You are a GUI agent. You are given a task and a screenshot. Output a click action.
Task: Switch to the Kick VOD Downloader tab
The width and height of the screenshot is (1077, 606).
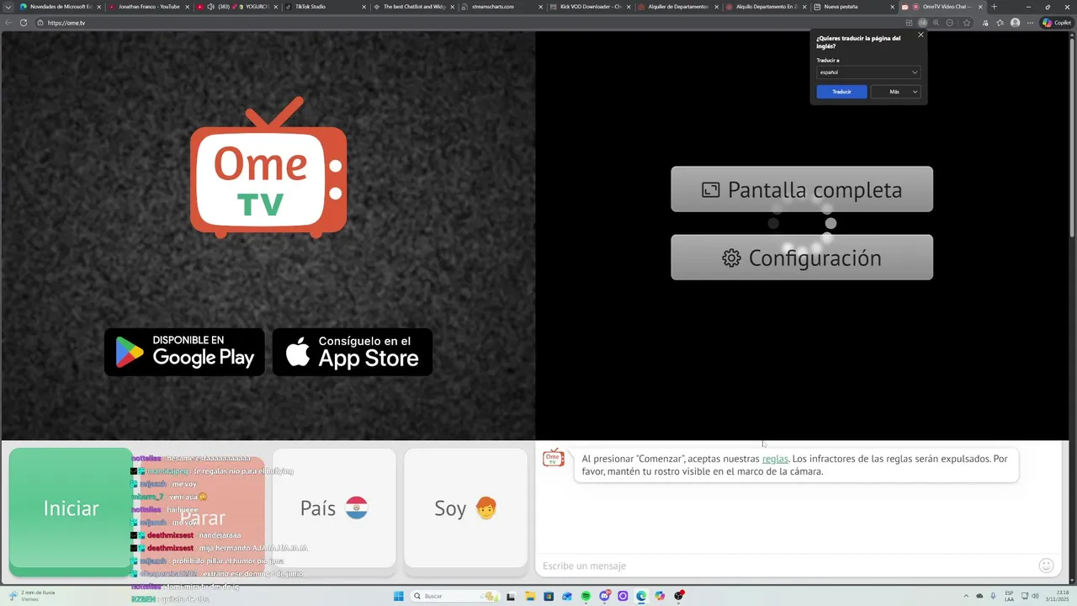click(590, 7)
